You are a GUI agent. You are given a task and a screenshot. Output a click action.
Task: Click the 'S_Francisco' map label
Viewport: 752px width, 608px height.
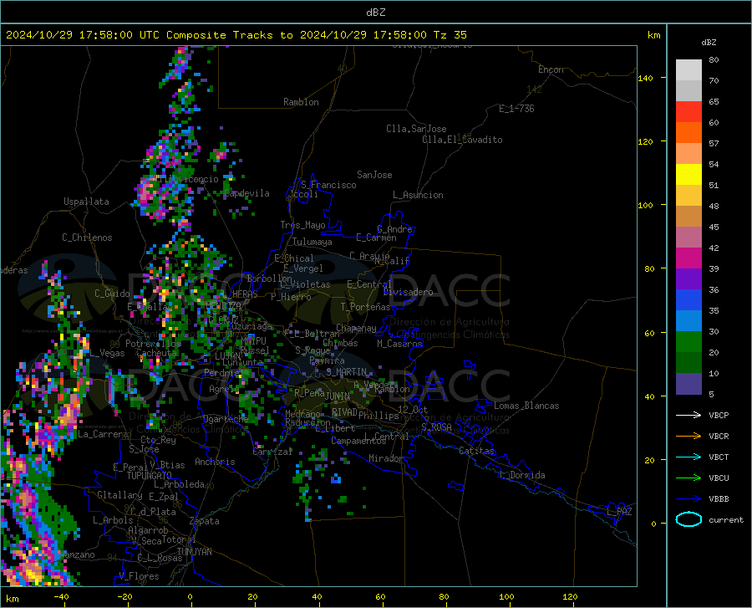(328, 185)
